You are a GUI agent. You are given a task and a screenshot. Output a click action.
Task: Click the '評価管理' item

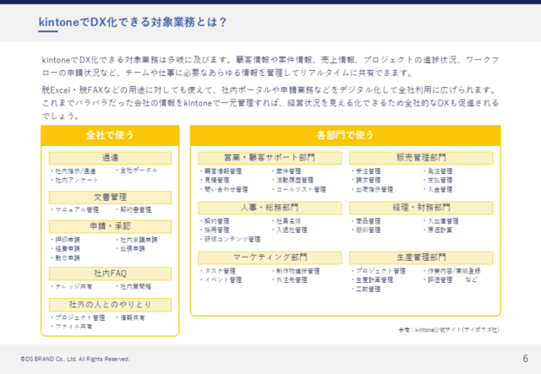(x=440, y=280)
